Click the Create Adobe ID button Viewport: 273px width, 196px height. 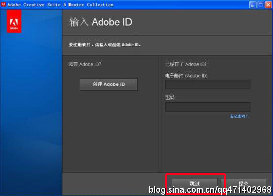(x=109, y=84)
